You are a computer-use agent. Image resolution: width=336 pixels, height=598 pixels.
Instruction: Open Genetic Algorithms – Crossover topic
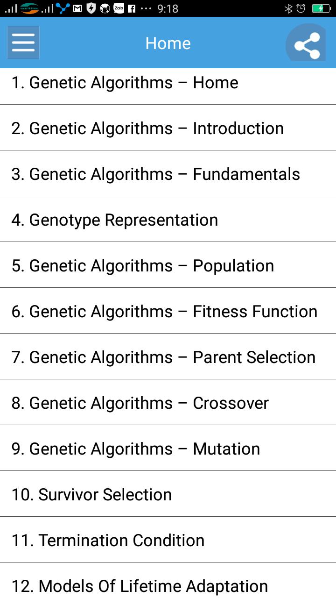168,403
